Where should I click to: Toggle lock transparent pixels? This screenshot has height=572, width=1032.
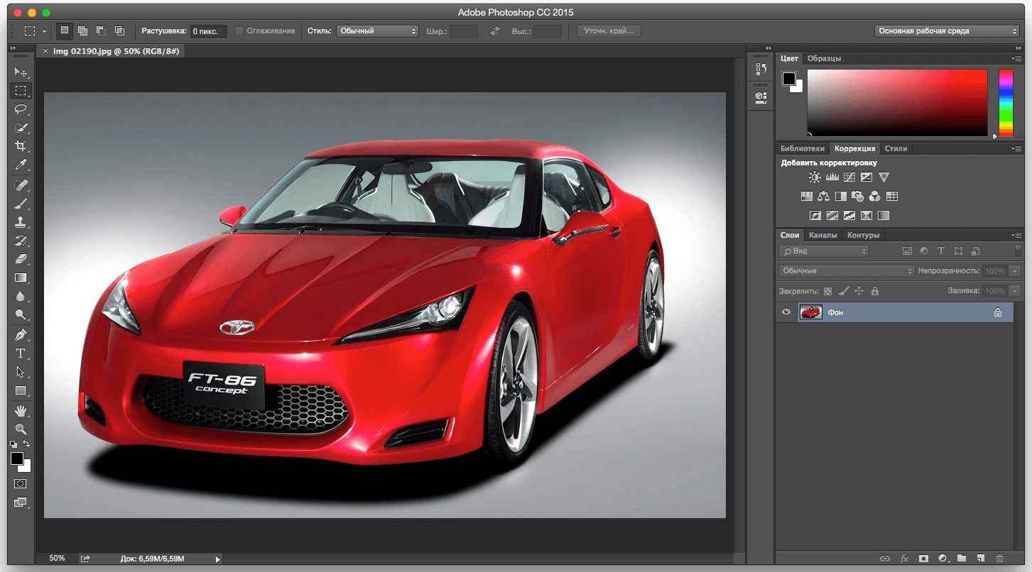tap(827, 291)
